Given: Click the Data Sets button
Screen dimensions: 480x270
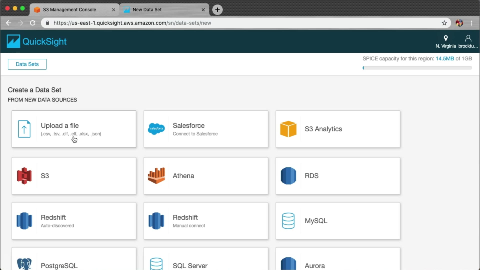Looking at the screenshot, I should (x=27, y=64).
